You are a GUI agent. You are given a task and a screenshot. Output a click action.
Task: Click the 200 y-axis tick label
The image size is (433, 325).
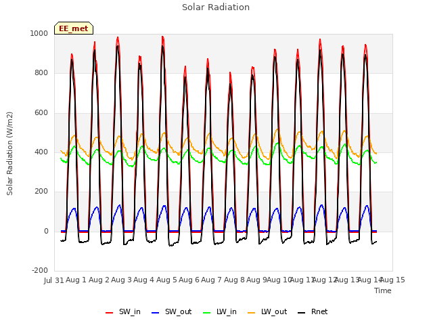click(x=41, y=191)
